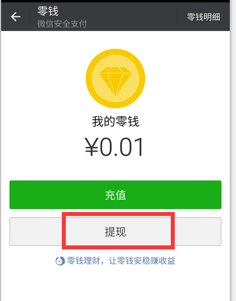Tap the gold coin icon
The width and height of the screenshot is (236, 301).
coord(115,78)
